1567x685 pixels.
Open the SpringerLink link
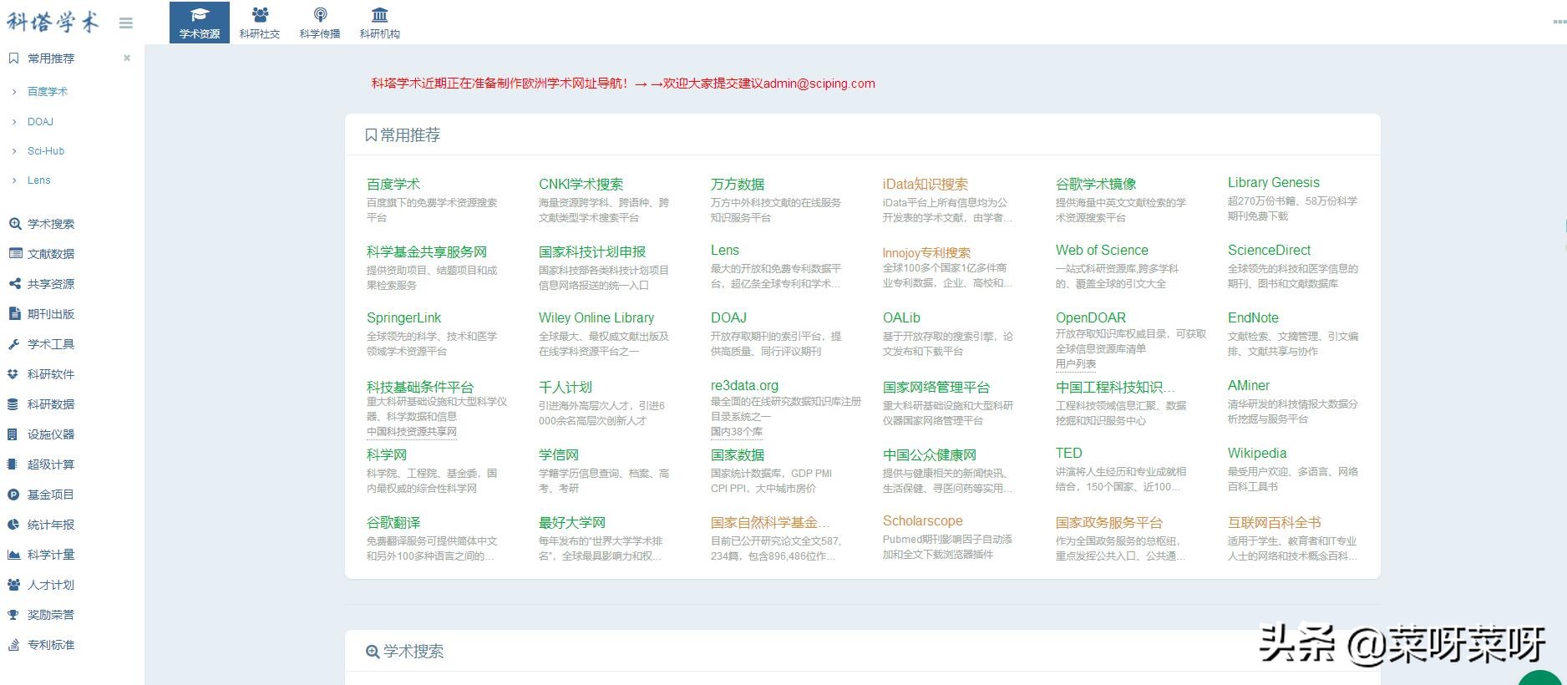[x=403, y=317]
